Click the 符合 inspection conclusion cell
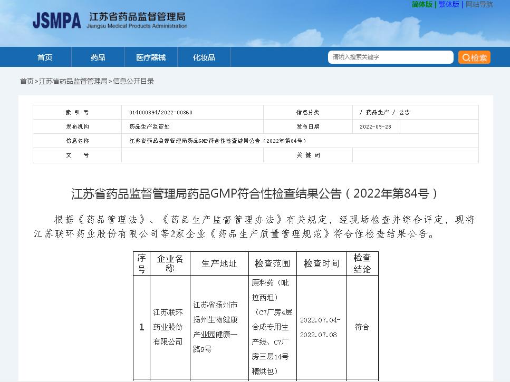510x382 pixels. click(362, 327)
